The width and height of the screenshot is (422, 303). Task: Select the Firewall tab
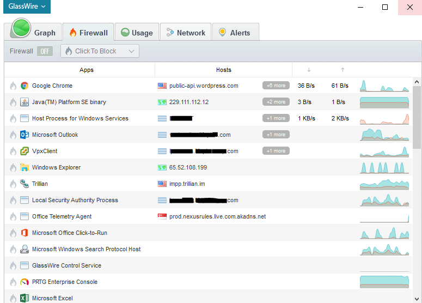point(88,32)
